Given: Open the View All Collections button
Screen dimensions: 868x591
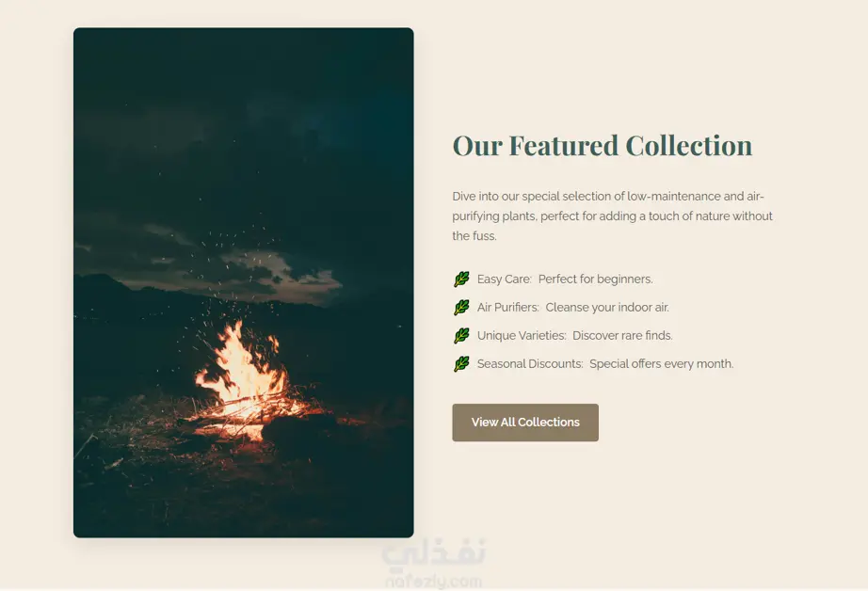Looking at the screenshot, I should coord(525,423).
